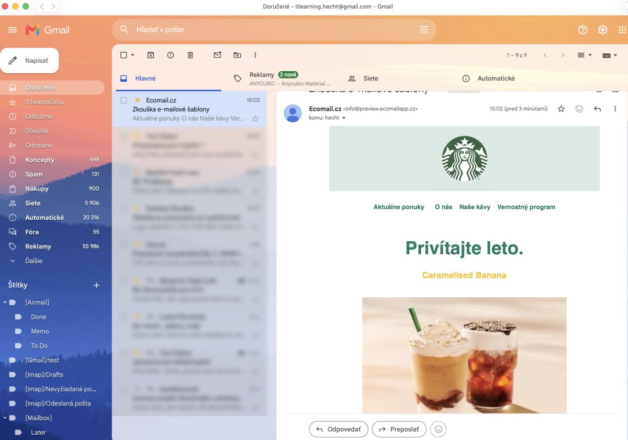Open the Koncepty folder

52,160
